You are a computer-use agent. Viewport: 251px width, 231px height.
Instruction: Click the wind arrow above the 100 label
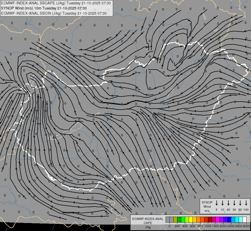pos(246,203)
